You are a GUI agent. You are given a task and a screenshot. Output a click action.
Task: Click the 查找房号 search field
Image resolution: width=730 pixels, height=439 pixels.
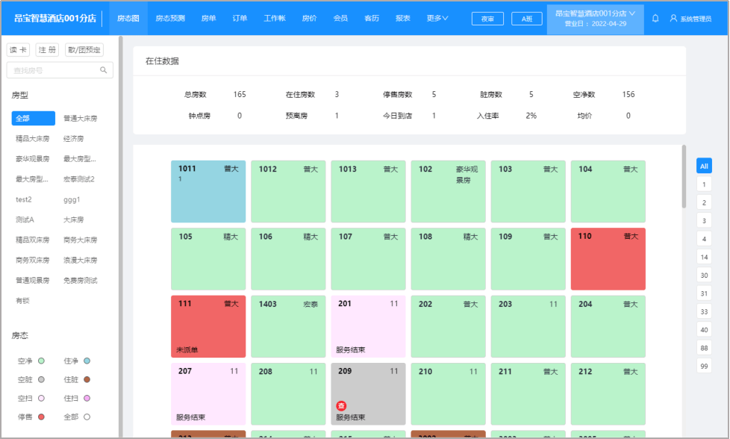[x=60, y=70]
